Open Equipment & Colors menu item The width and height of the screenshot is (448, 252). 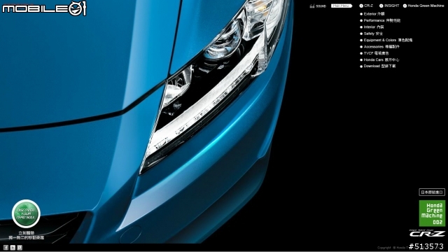pyautogui.click(x=386, y=40)
